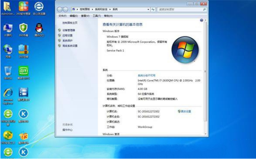Image resolution: width=256 pixels, height=159 pixels.
Task: Click the magnifier icon in the search box
Action: [204, 9]
